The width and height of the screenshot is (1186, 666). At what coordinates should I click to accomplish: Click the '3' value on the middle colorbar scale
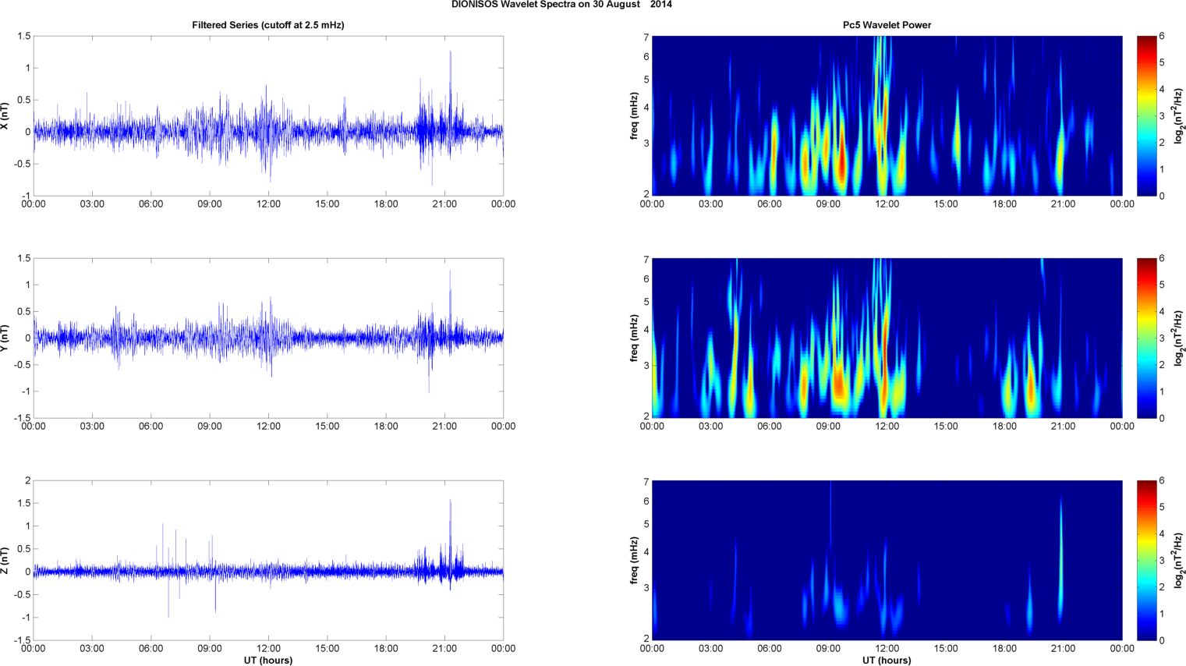click(1162, 338)
